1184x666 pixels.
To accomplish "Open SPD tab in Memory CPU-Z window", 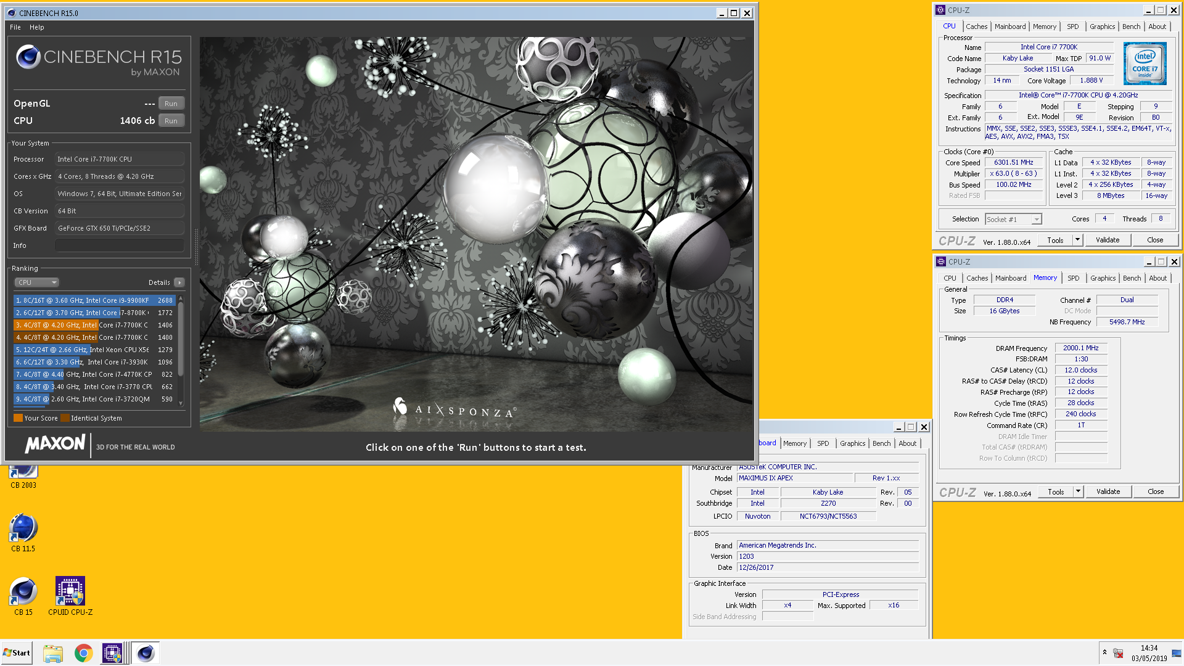I will [1074, 278].
